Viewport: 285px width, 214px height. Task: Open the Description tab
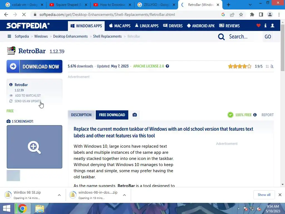coord(81,115)
